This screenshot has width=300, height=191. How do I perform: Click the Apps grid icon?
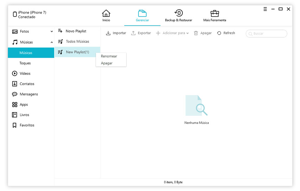14,104
